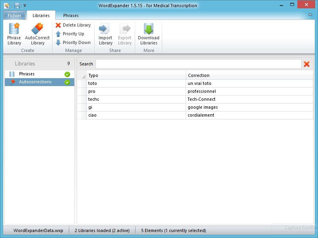
Task: Collapse the ribbon with the chevron
Action: [x=310, y=15]
